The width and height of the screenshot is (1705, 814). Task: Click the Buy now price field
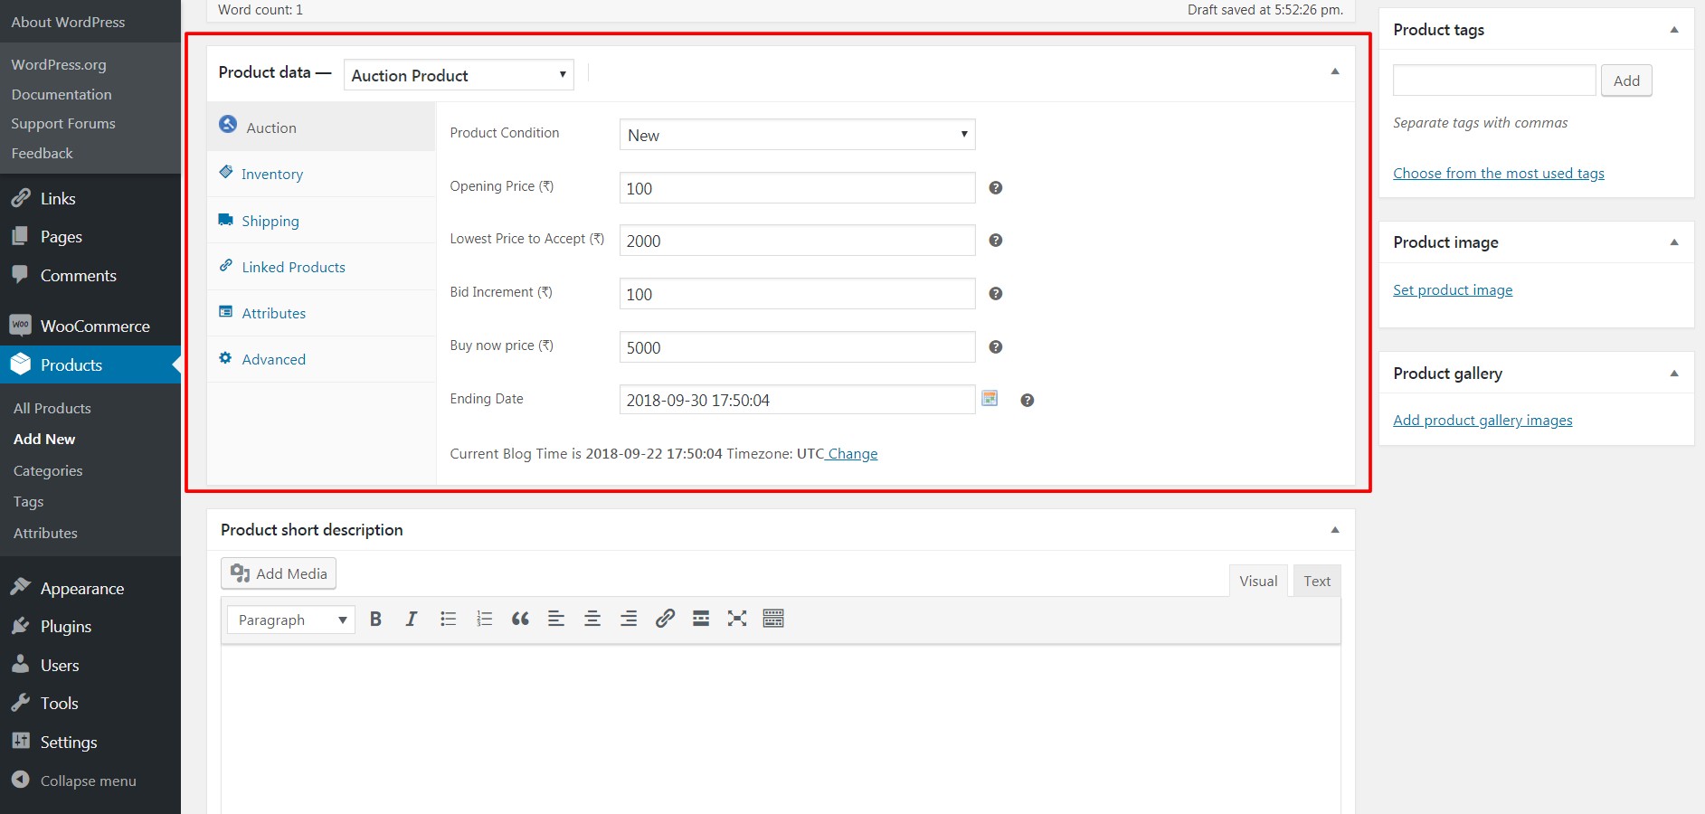tap(797, 347)
